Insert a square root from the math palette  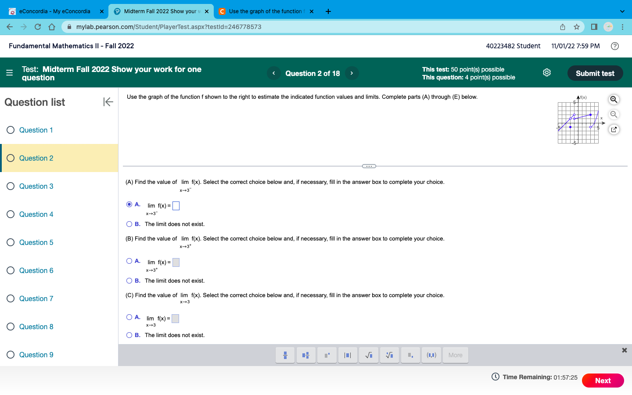[x=369, y=355]
